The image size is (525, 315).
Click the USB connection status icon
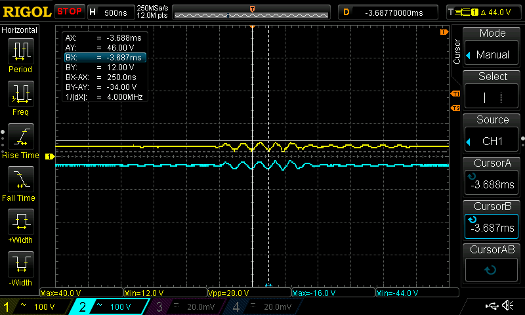coord(491,306)
